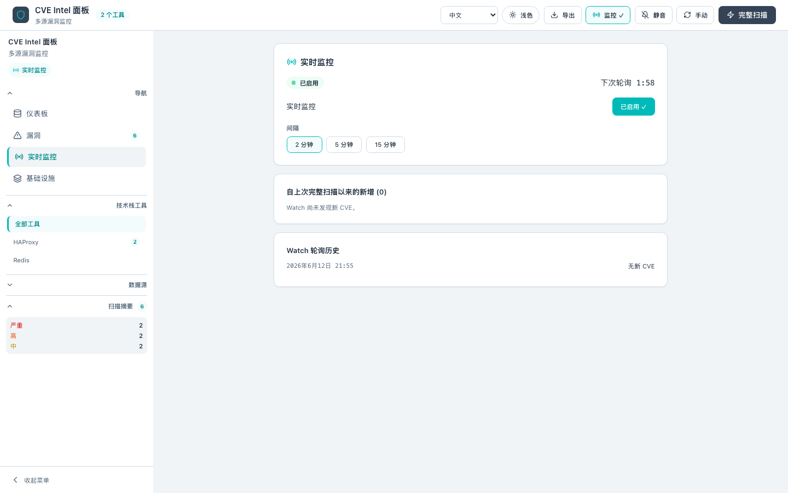The image size is (788, 493).
Task: Click the 严重 severity row
Action: [77, 325]
